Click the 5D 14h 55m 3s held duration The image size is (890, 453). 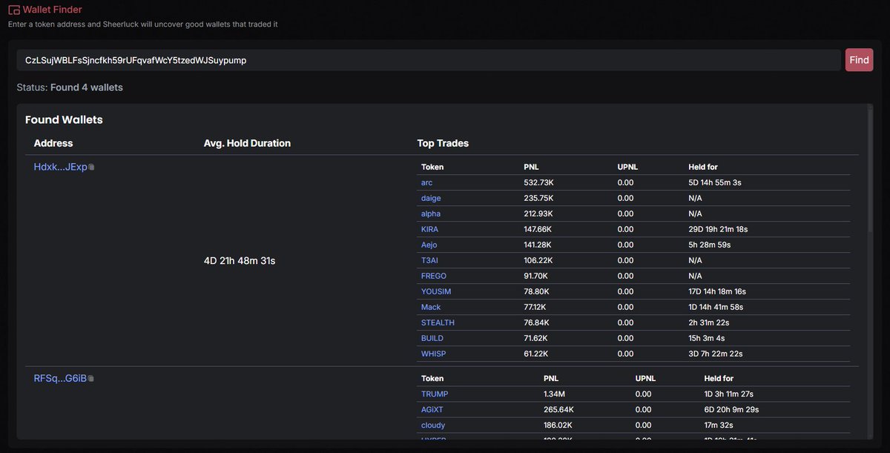(x=716, y=182)
